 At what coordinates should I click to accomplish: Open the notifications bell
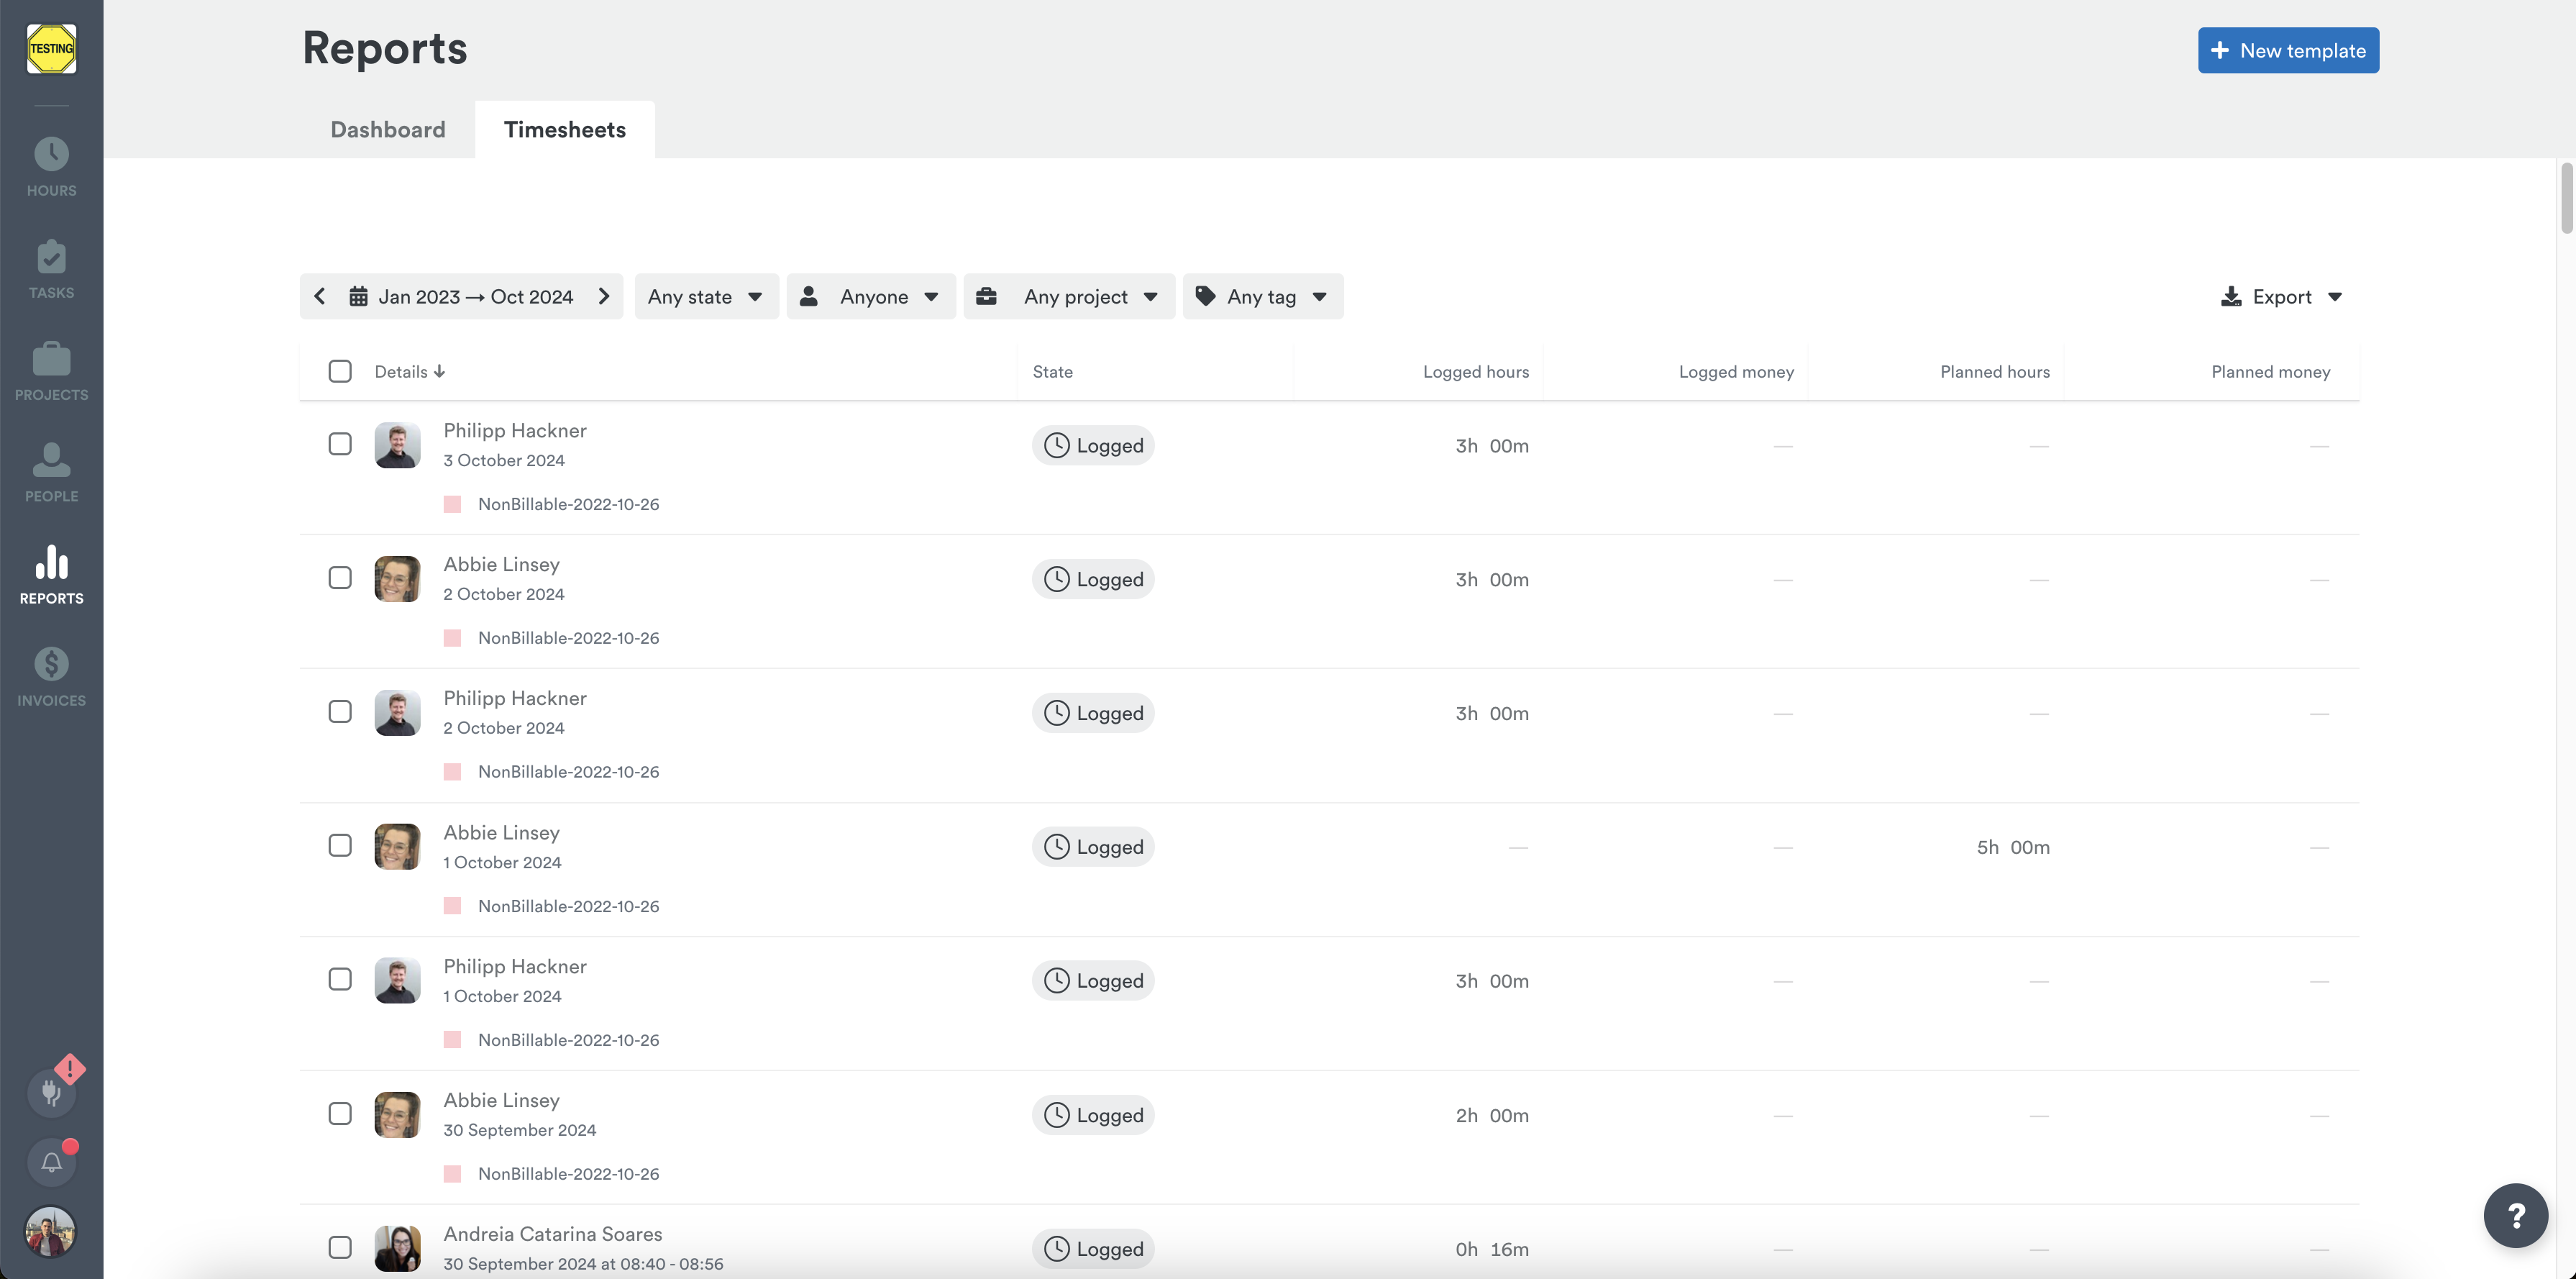tap(51, 1162)
